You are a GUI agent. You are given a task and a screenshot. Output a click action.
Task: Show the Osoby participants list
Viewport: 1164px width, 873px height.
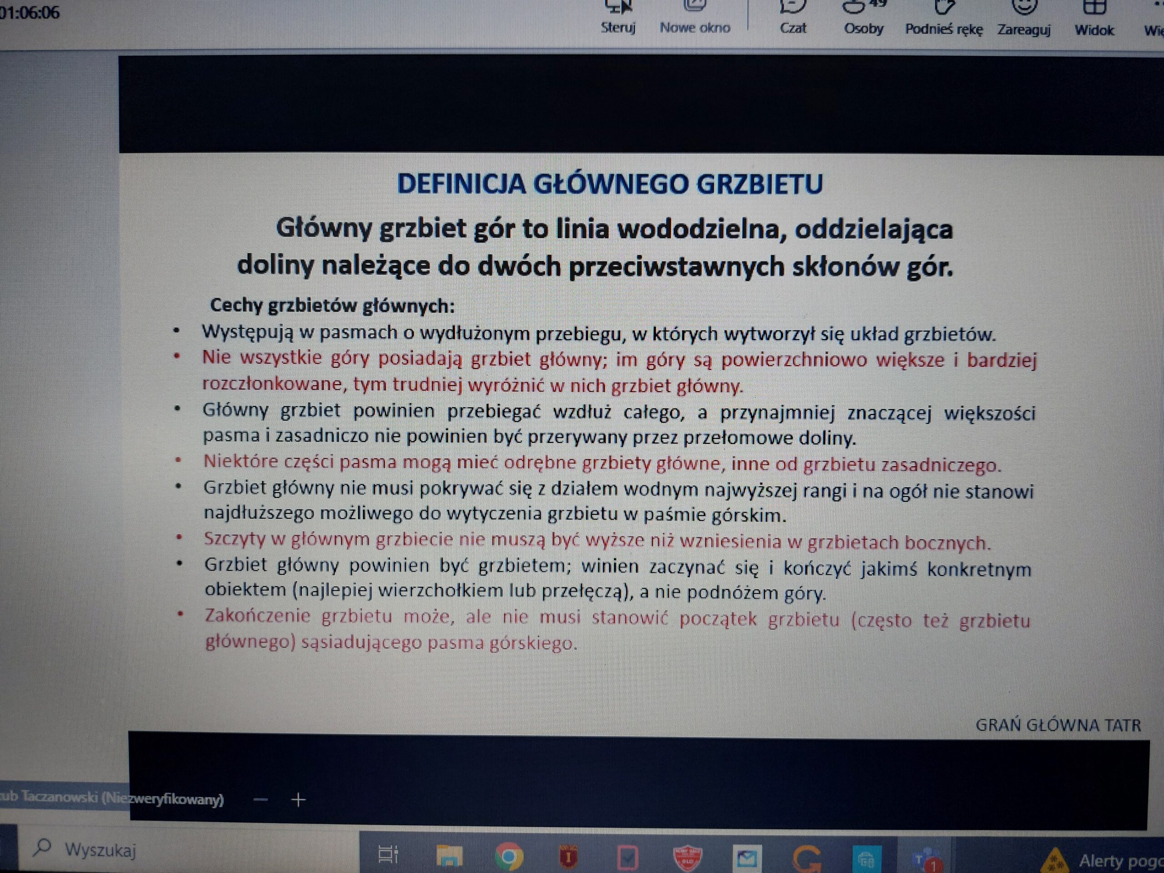(x=863, y=19)
